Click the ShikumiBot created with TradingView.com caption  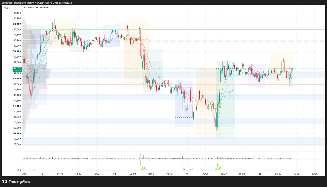37,3
